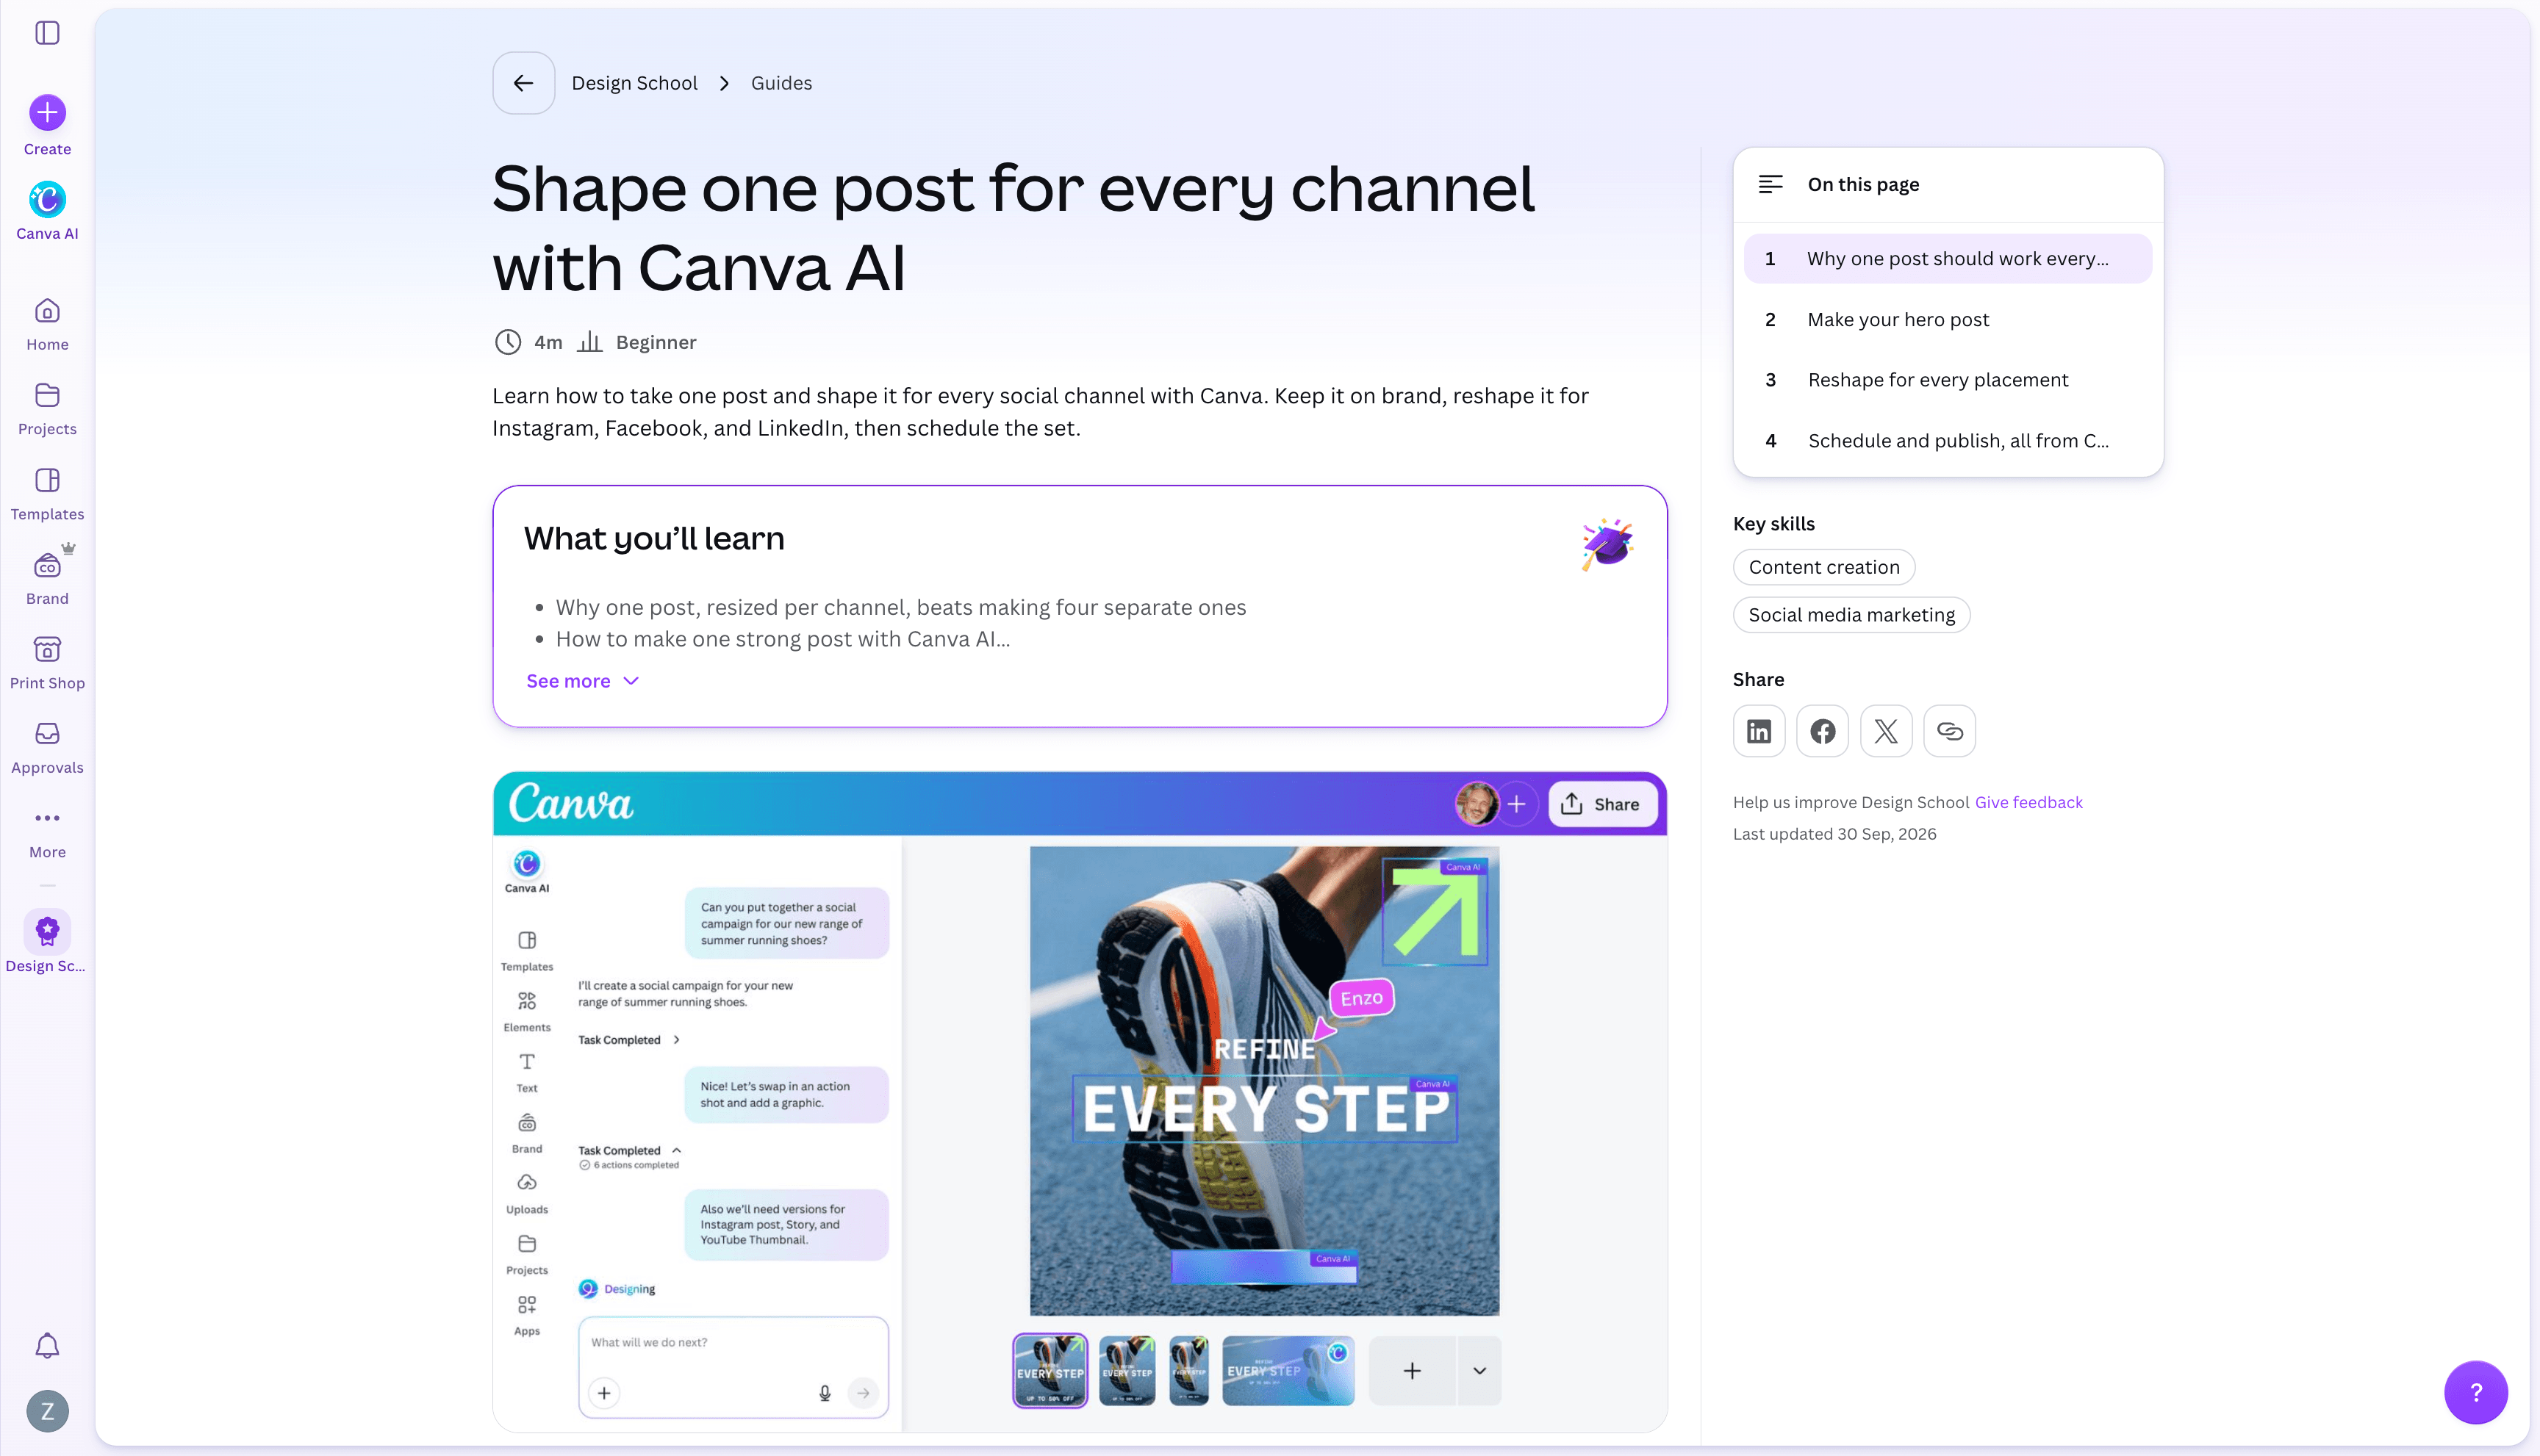
Task: Jump to Schedule and publish section
Action: coord(1947,441)
